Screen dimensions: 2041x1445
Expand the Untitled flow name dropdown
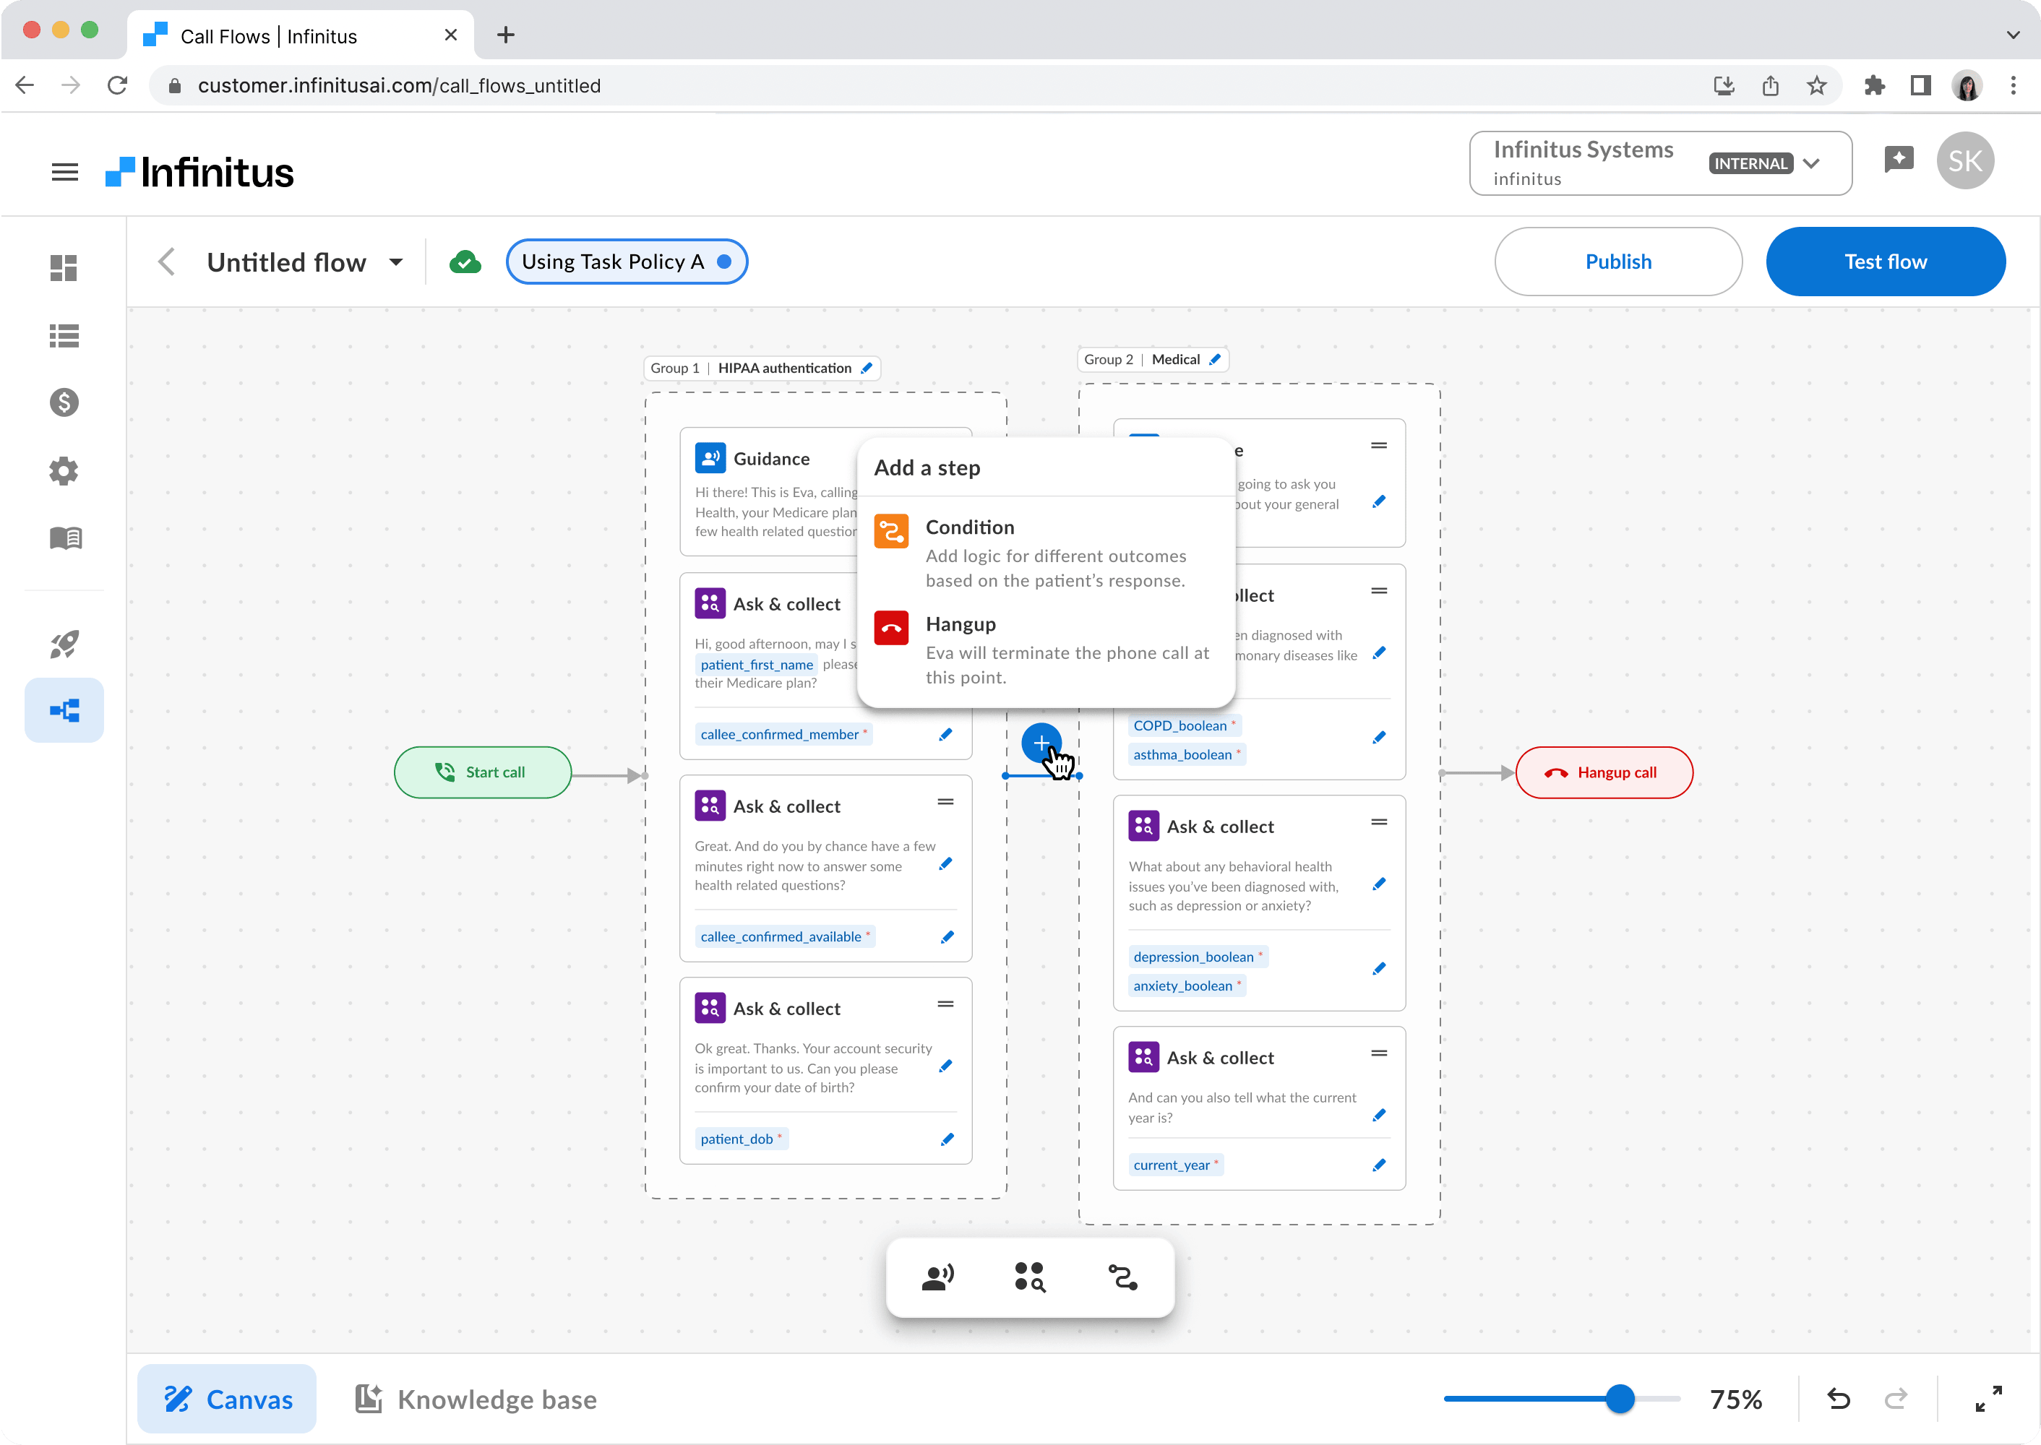(396, 262)
